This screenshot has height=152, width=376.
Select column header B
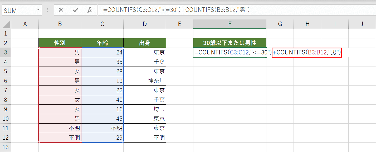pos(60,24)
